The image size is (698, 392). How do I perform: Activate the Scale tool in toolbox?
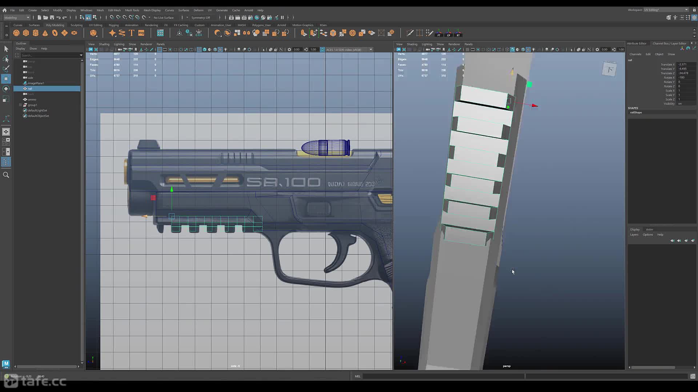click(x=6, y=99)
